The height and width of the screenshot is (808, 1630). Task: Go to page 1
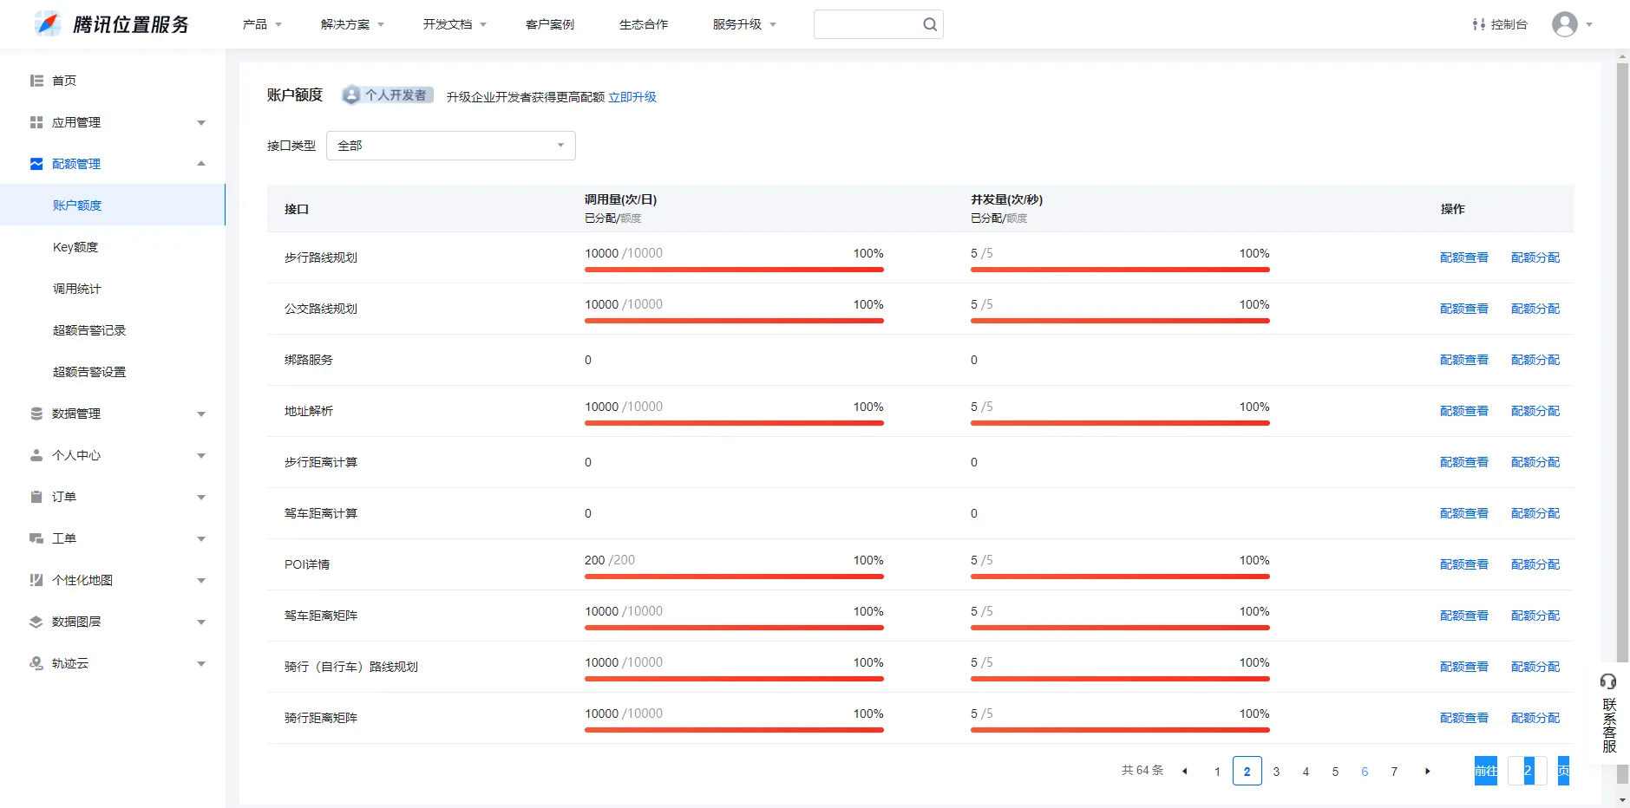(1217, 772)
